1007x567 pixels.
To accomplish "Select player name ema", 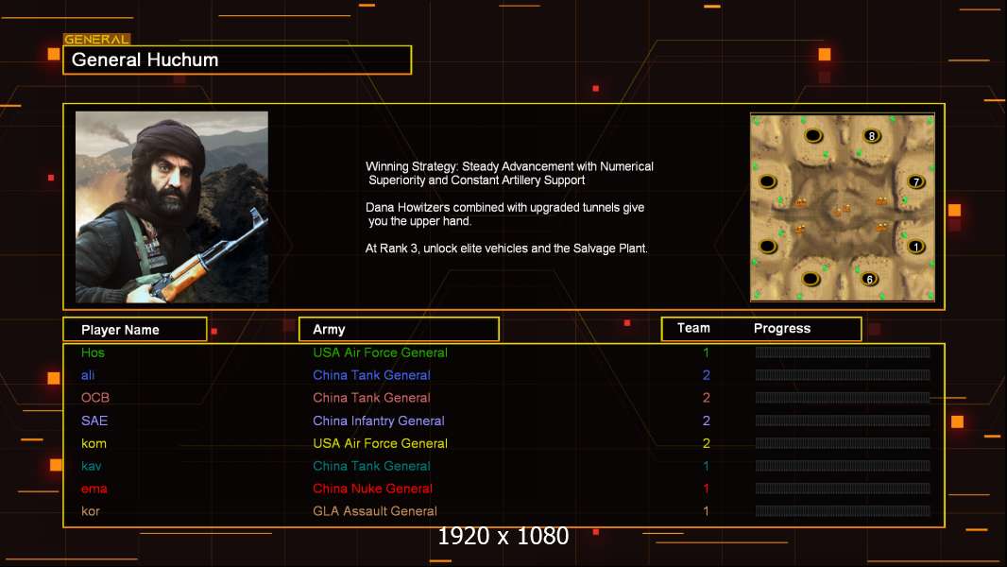I will coord(94,489).
